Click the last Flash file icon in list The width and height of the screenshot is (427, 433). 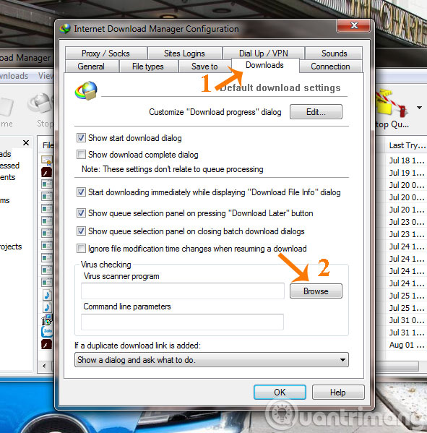46,344
